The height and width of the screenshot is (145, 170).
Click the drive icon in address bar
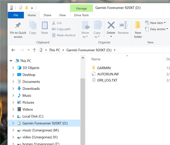click(x=41, y=50)
